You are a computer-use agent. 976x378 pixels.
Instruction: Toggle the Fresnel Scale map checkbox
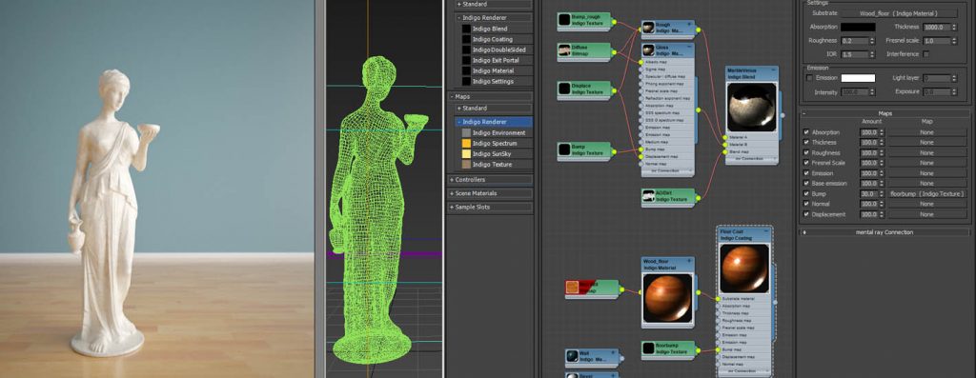pos(806,163)
